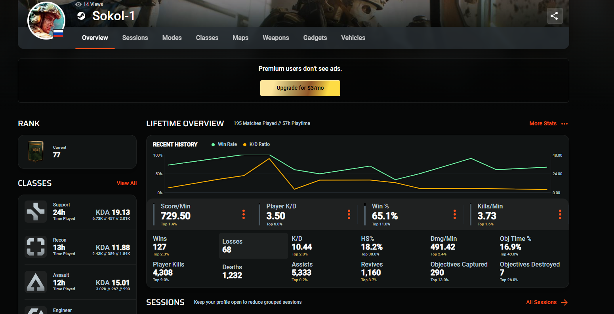Screen dimensions: 614x314
Task: Open the three-dot menu beside More Stats
Action: tap(564, 124)
